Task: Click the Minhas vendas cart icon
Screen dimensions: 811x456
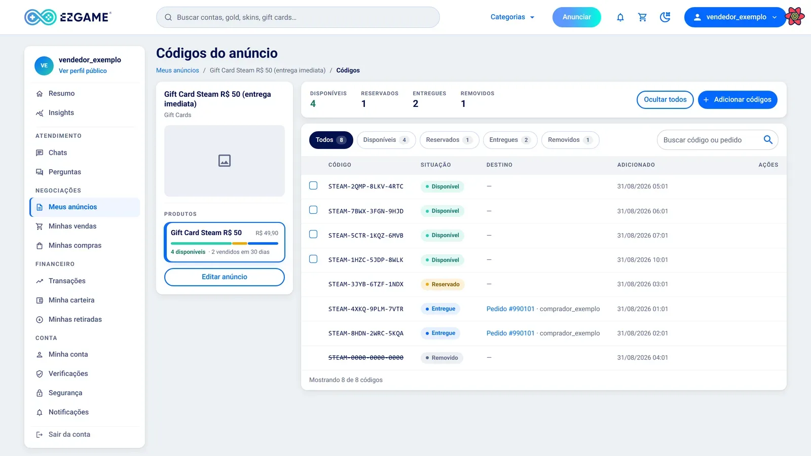Action: (x=40, y=226)
